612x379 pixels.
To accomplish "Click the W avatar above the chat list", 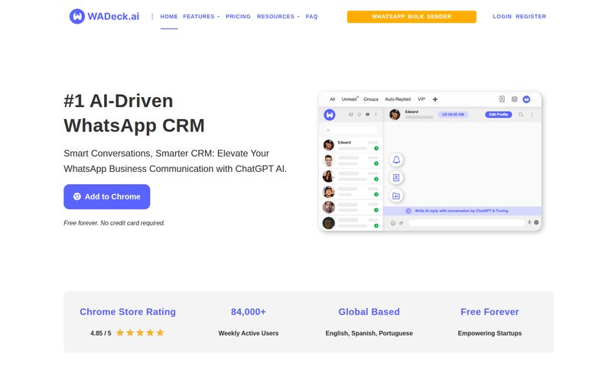I will pos(330,115).
